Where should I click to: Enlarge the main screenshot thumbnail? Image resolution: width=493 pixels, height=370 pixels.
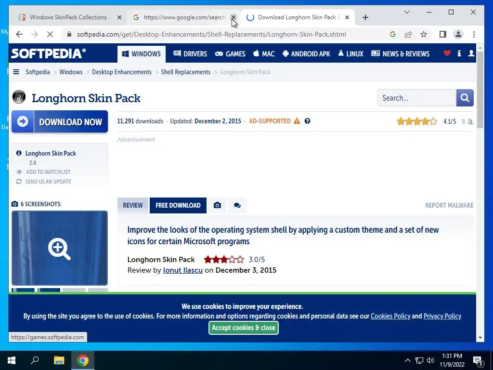(59, 248)
